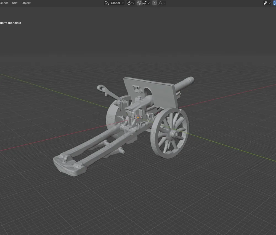
Task: Expand the proportional falloff dropdown arrow
Action: [164, 3]
